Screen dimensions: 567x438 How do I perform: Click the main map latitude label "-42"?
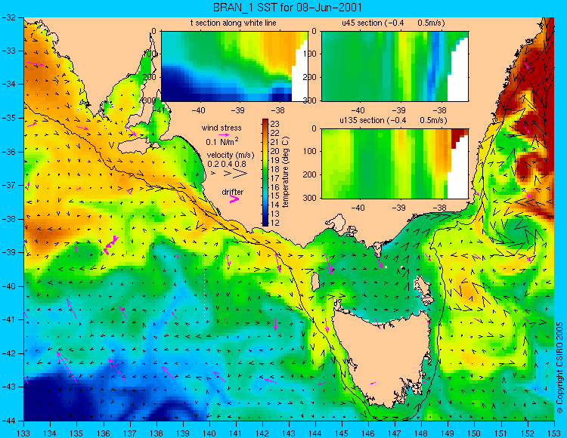(x=8, y=353)
